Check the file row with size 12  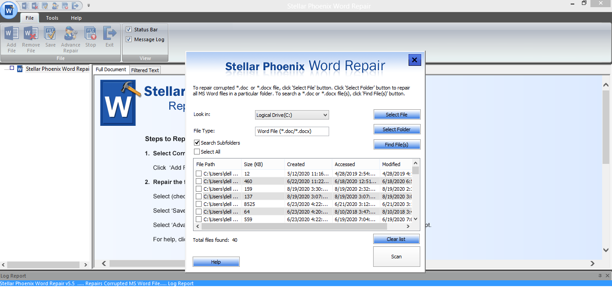point(198,174)
